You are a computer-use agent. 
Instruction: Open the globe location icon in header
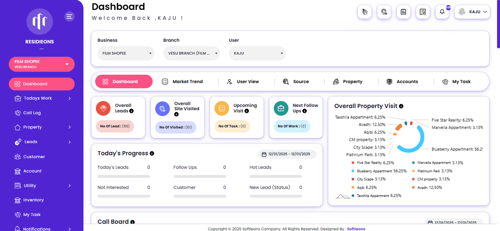(364, 12)
